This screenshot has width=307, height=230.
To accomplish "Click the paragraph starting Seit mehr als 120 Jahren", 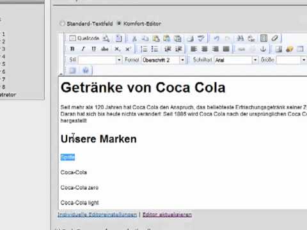I will 184,114.
